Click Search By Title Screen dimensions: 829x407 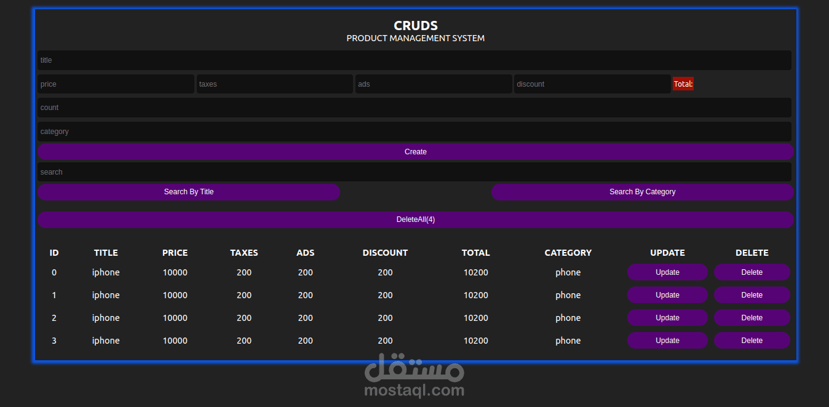pos(189,191)
